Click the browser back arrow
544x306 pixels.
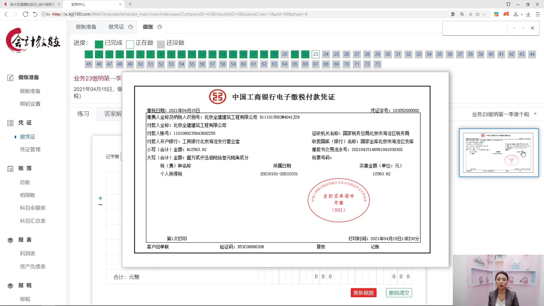[x=6, y=14]
